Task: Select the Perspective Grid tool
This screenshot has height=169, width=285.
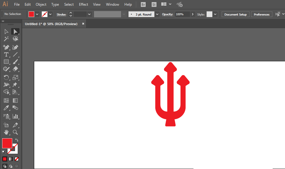Action: [x=15, y=92]
